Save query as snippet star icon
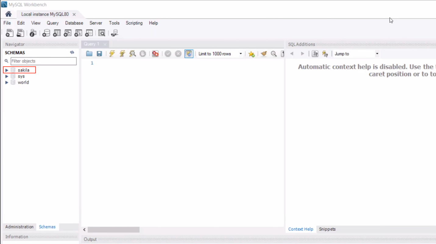The image size is (436, 244). (251, 54)
